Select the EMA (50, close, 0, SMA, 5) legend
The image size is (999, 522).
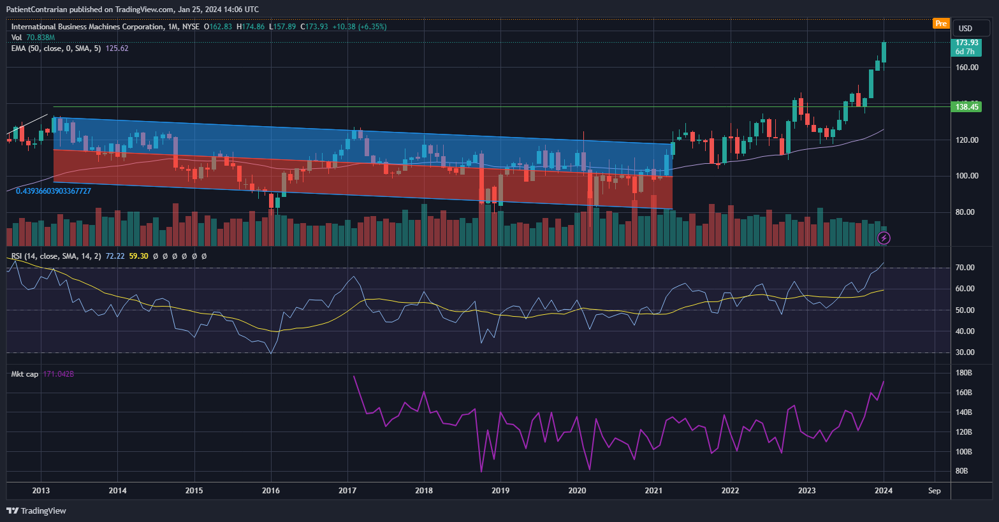[56, 48]
